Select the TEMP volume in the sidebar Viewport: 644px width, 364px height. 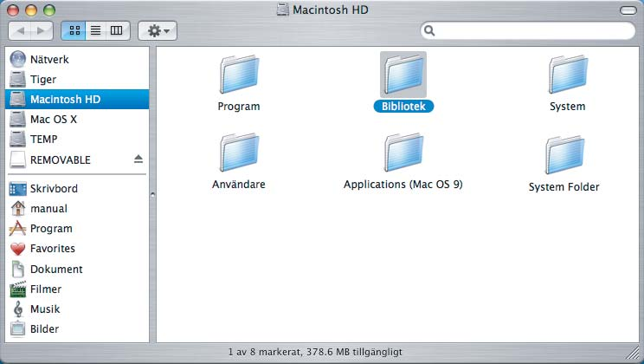77,139
